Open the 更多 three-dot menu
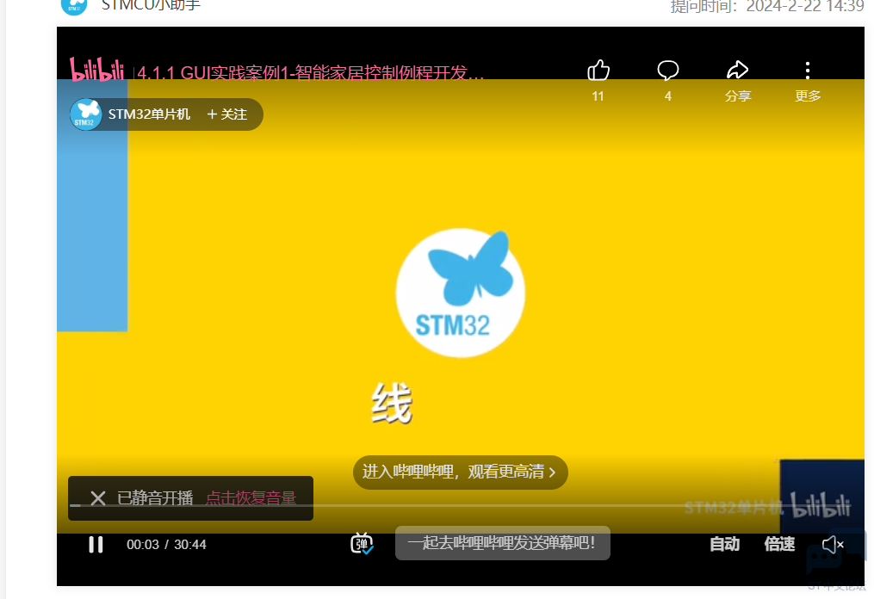This screenshot has width=874, height=599. click(808, 71)
